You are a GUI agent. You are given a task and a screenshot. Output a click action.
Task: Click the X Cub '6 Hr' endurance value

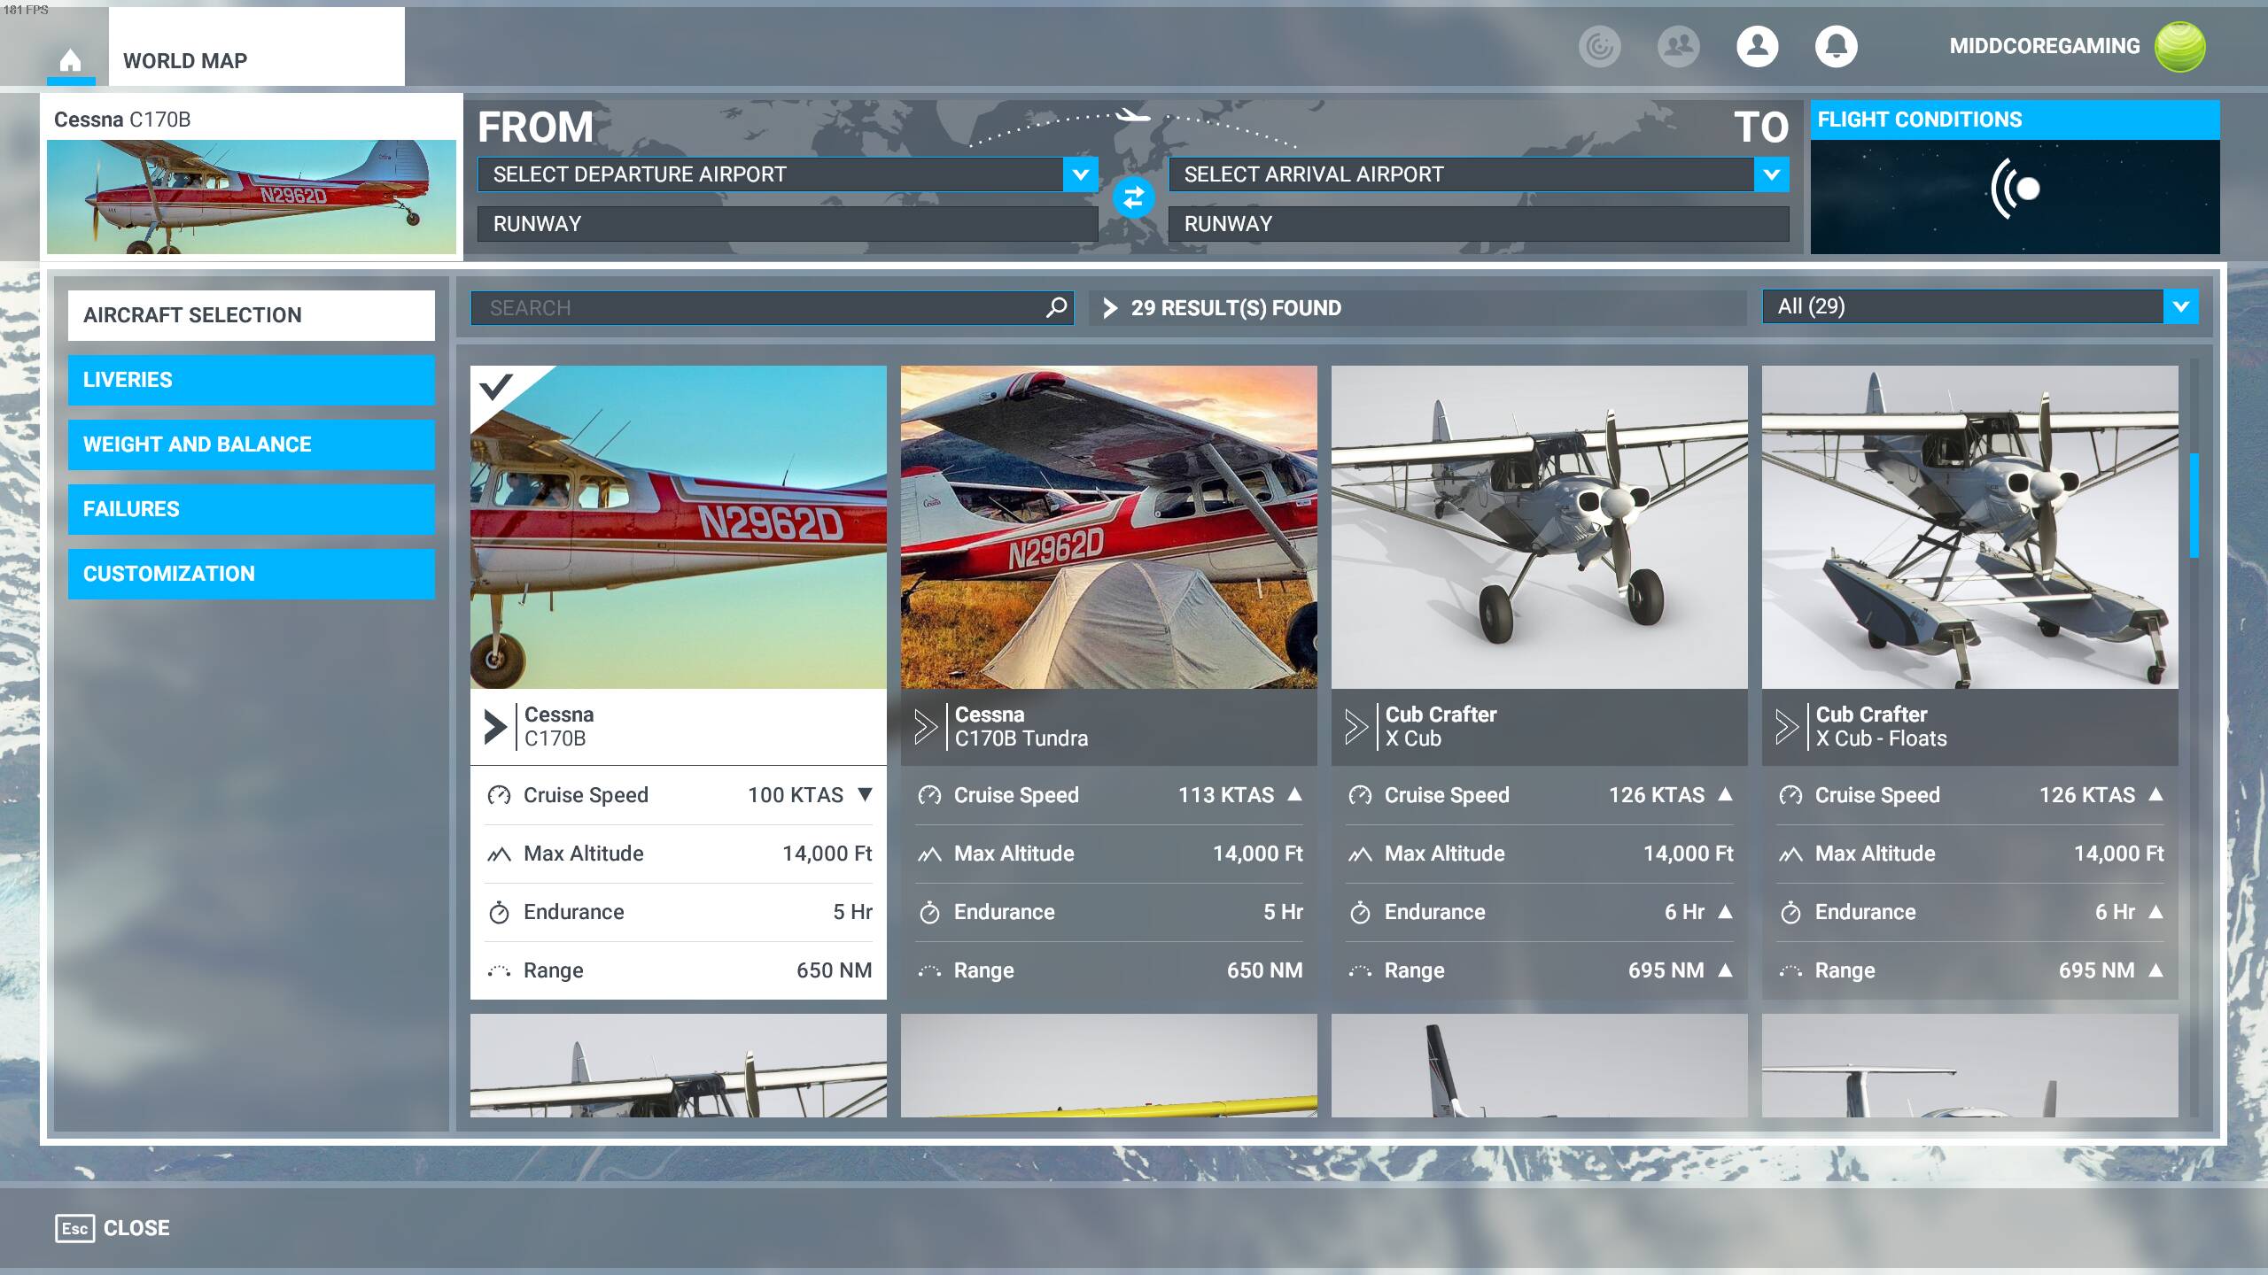click(x=1684, y=912)
